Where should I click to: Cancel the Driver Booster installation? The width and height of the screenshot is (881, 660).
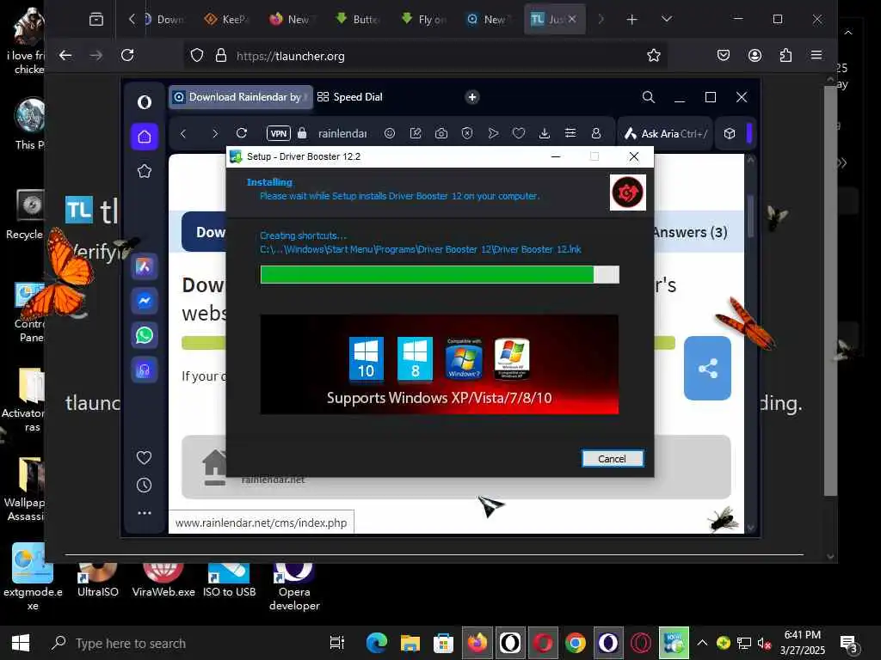coord(613,459)
